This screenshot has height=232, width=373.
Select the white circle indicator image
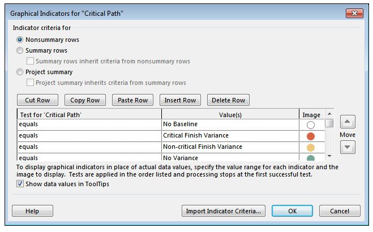tap(310, 125)
